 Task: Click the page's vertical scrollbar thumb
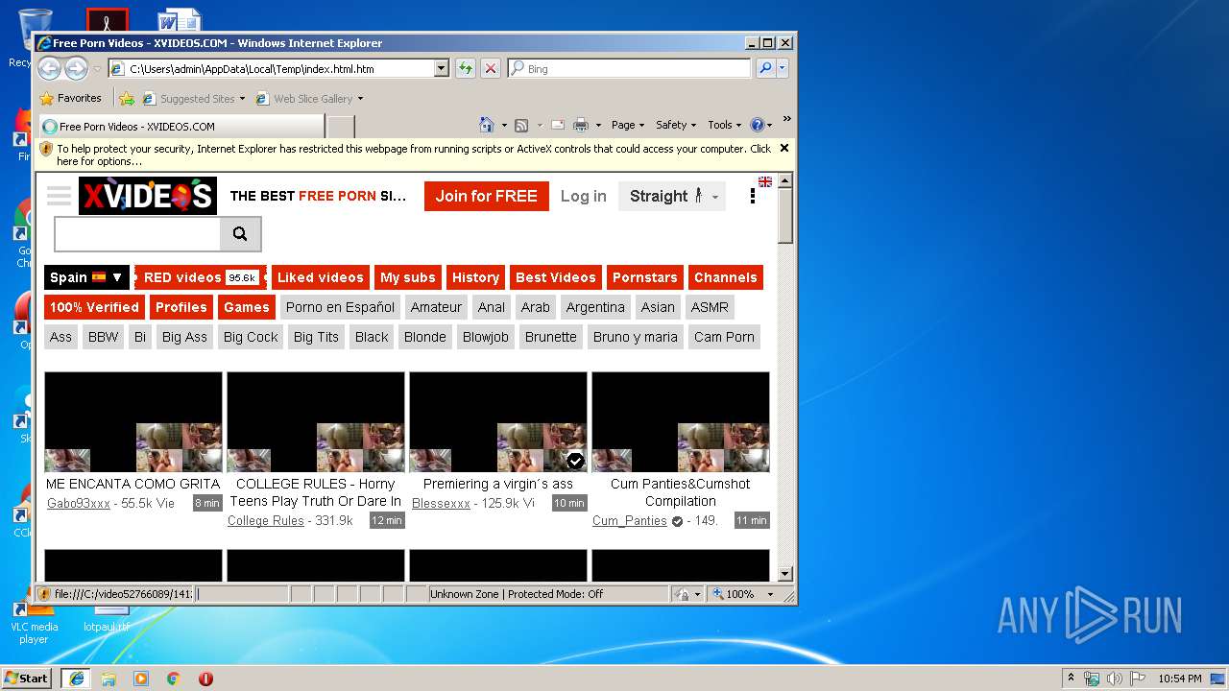785,216
